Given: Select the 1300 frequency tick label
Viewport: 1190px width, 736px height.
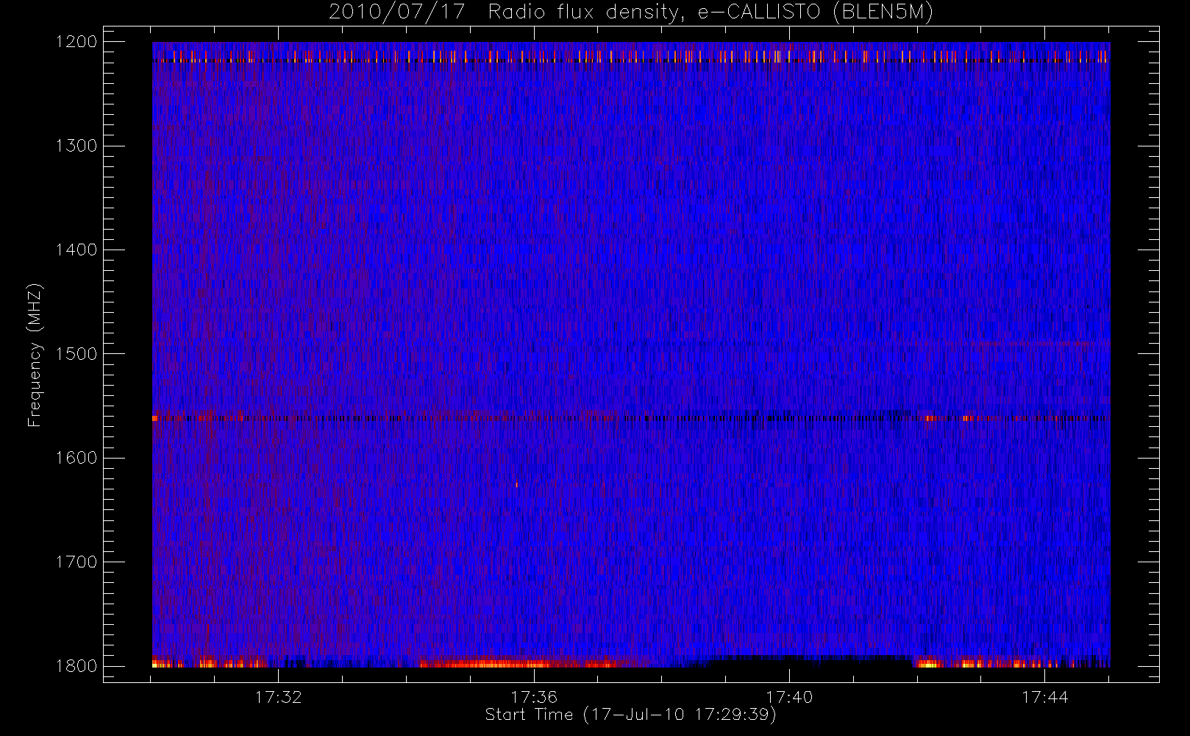Looking at the screenshot, I should point(77,146).
